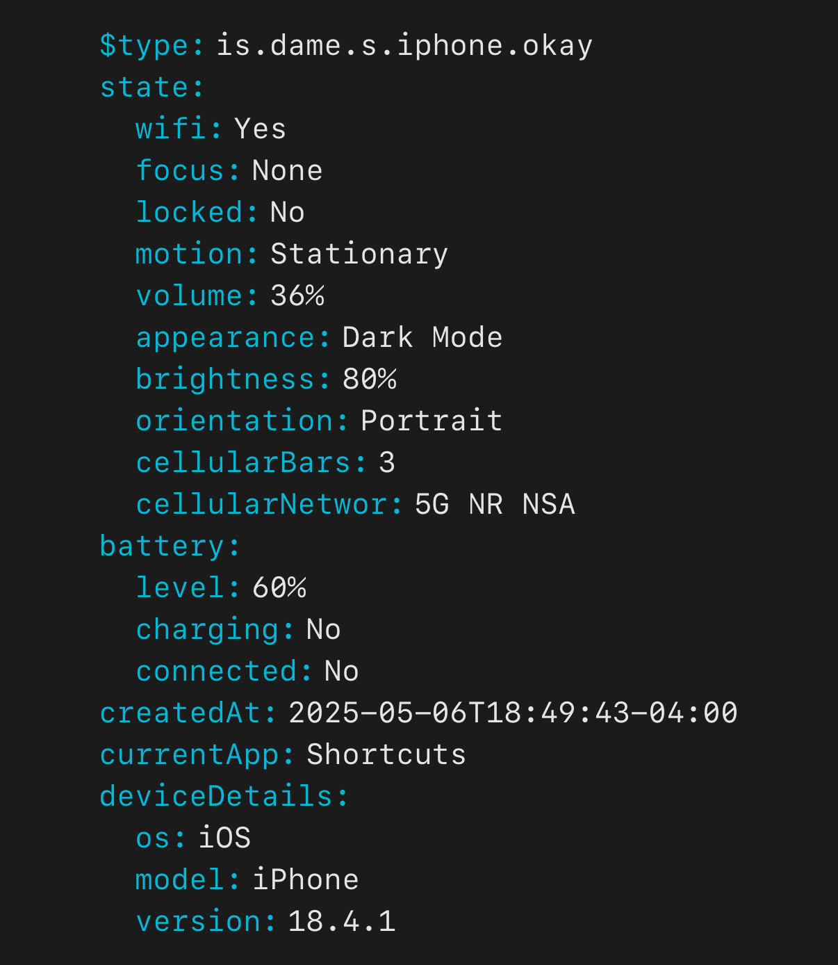Click the volume 36% value
This screenshot has width=838, height=965.
click(x=297, y=296)
